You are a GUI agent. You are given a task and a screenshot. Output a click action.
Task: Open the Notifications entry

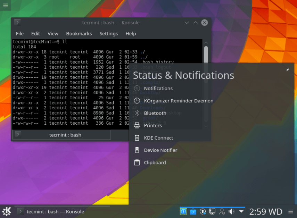coord(158,89)
